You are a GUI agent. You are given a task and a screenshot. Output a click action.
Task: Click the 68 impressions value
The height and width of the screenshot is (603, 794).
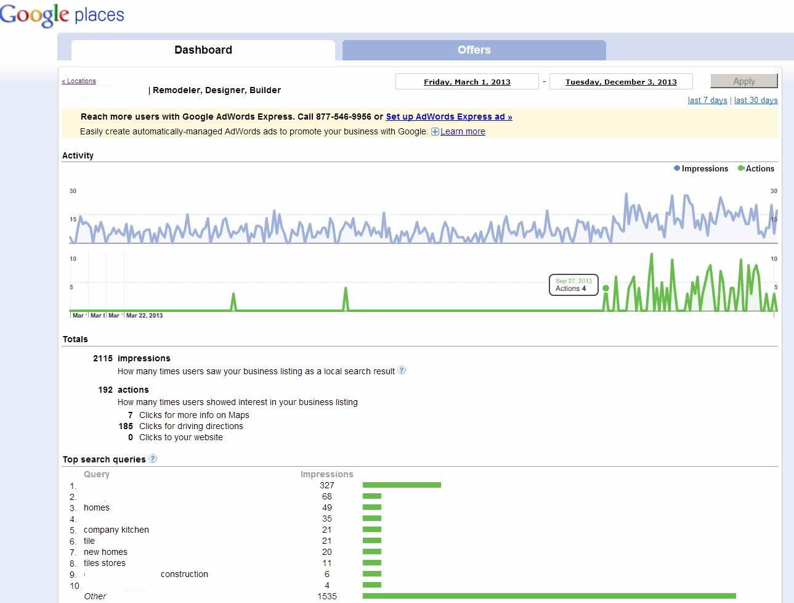327,496
